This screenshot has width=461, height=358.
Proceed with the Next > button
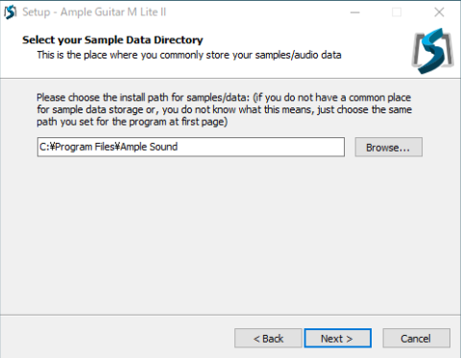pos(338,338)
